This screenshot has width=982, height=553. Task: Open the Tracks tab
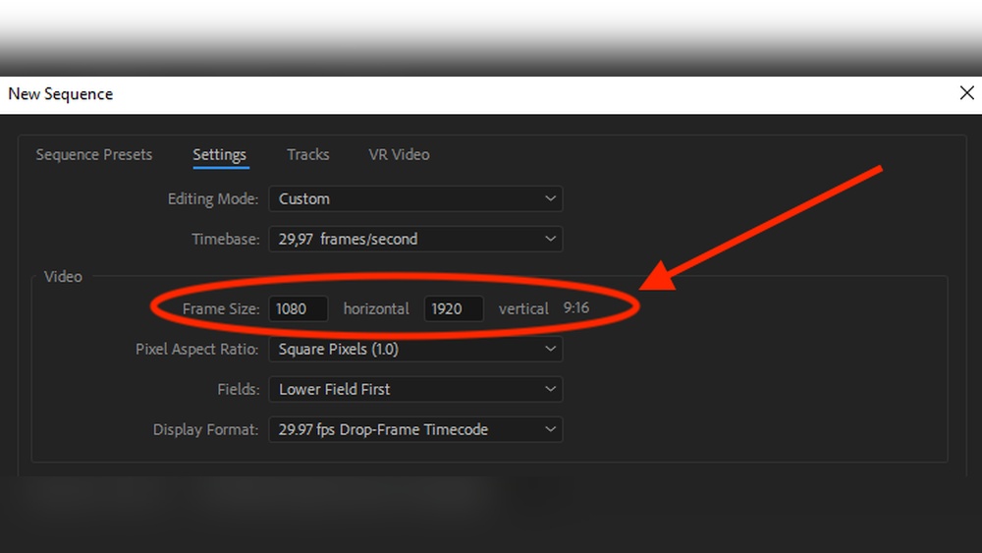click(307, 154)
